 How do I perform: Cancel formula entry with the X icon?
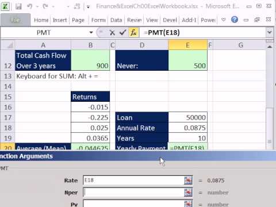[x=112, y=33]
